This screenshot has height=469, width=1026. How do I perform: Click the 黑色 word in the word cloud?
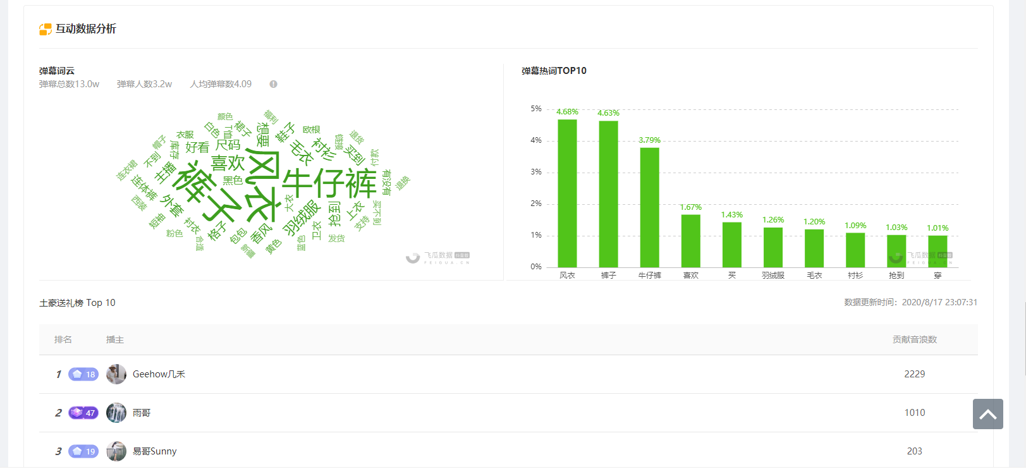click(233, 180)
